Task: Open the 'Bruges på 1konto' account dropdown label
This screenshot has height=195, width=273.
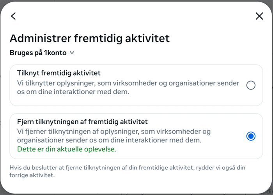Action: pos(38,53)
